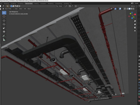Select the Select Box tool
This screenshot has width=140, height=105.
click(x=4, y=13)
